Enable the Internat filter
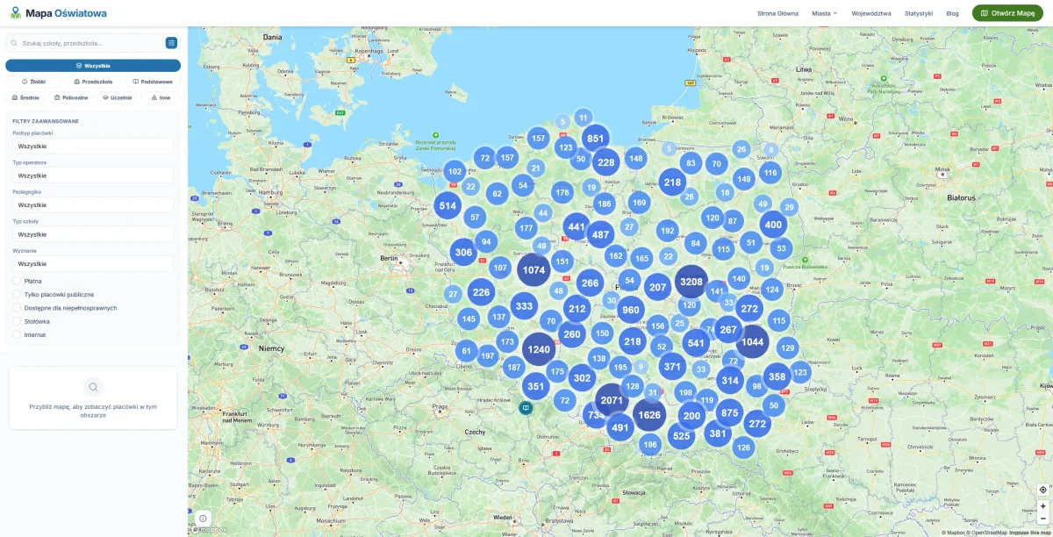Image resolution: width=1053 pixels, height=537 pixels. (x=17, y=334)
